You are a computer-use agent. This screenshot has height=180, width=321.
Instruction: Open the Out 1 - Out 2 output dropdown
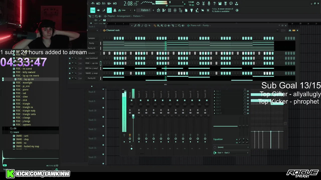231,153
